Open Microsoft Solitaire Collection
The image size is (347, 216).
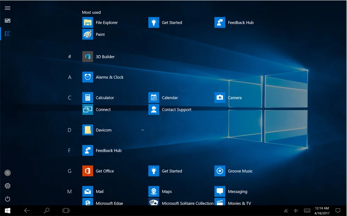pyautogui.click(x=181, y=202)
